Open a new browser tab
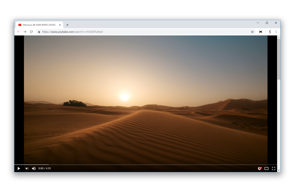 (67, 25)
